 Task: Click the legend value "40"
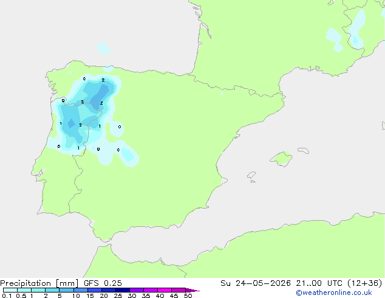160,296
